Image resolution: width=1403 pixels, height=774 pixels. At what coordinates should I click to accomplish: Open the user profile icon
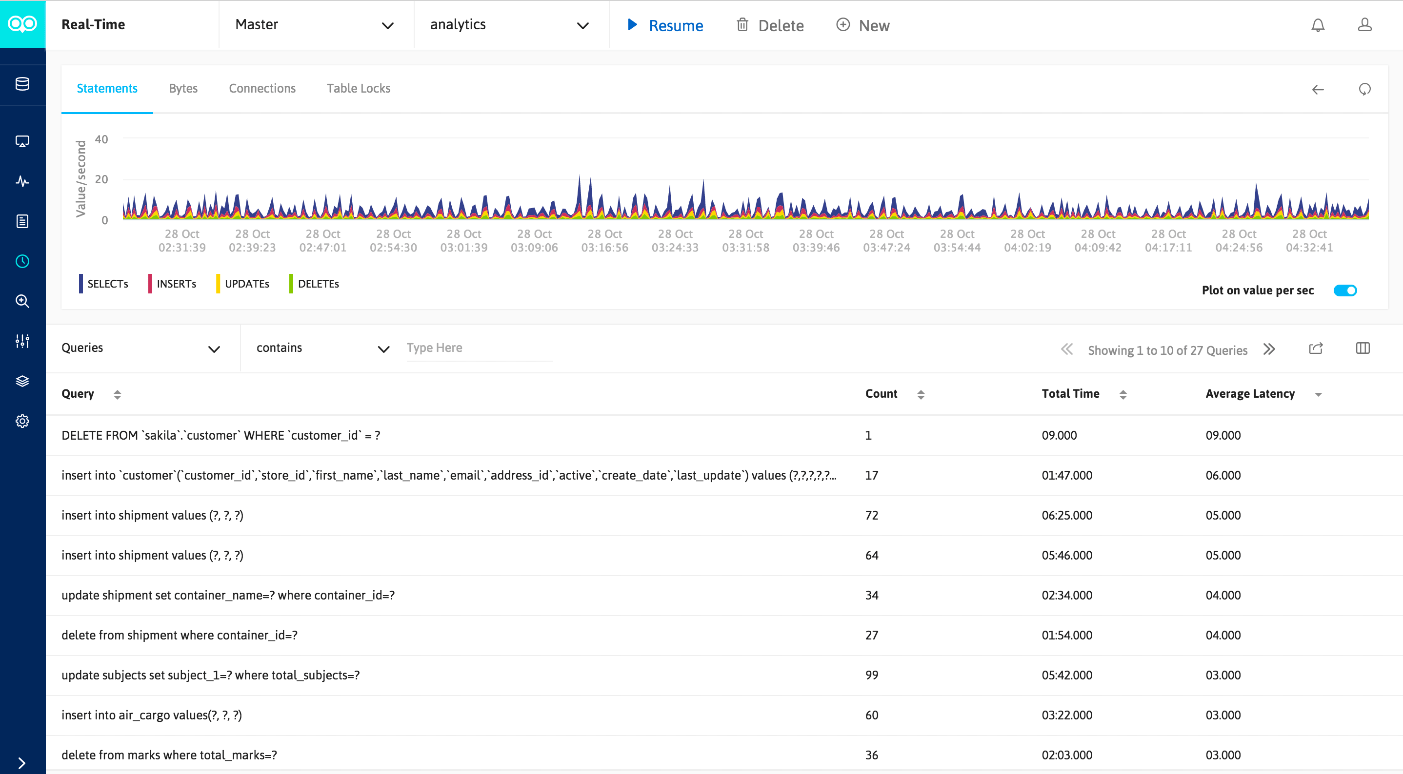pos(1364,25)
